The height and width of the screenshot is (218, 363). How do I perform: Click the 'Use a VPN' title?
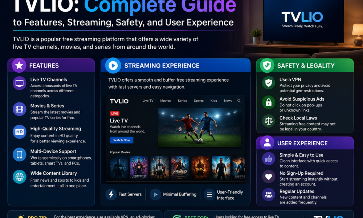click(x=290, y=80)
